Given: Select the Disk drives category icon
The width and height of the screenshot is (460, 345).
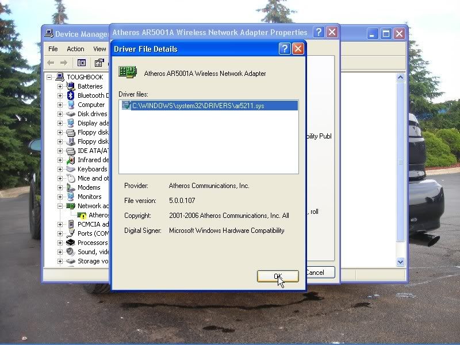Looking at the screenshot, I should (70, 114).
